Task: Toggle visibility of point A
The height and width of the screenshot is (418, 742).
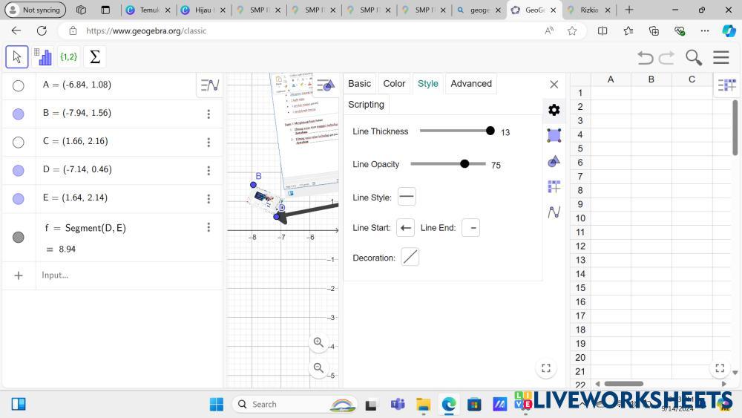Action: click(19, 85)
